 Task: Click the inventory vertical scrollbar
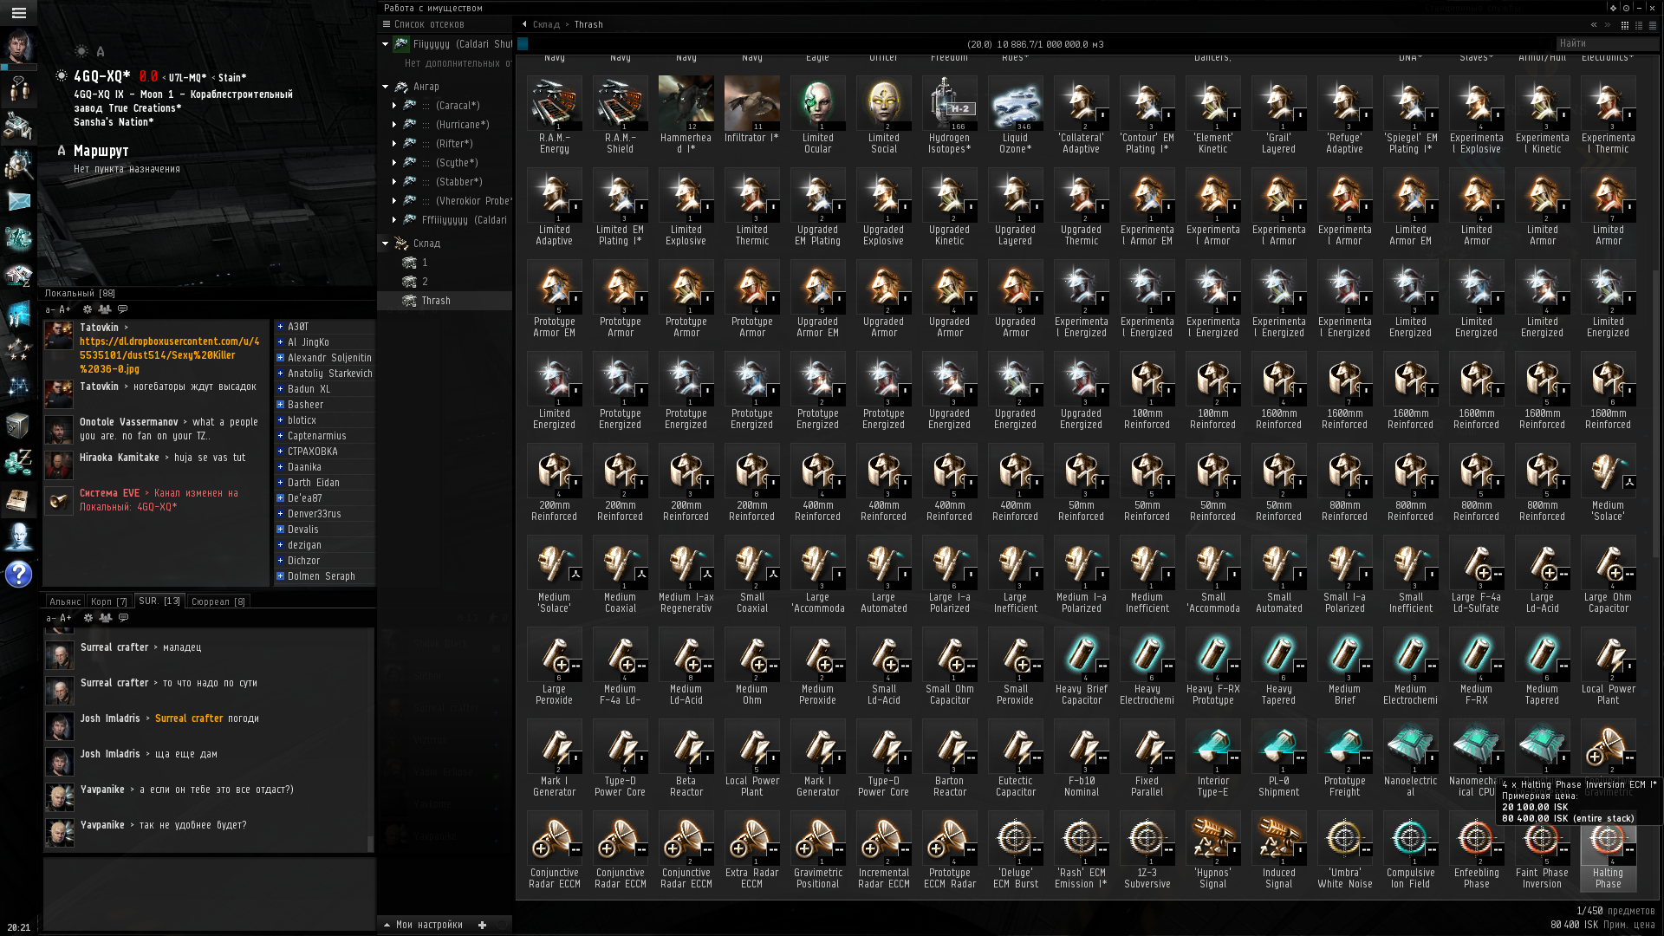1655,416
